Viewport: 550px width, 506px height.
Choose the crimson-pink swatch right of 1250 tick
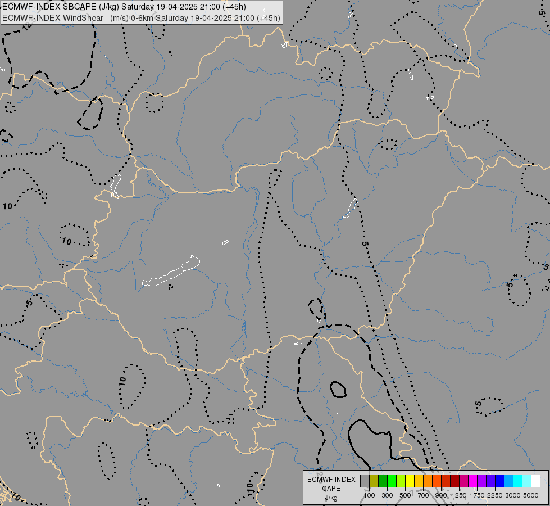pyautogui.click(x=463, y=481)
